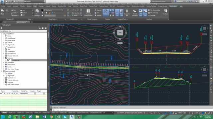This screenshot has height=119, width=213.
Task: Select Corredor vial in the tree
Action: (x=15, y=60)
